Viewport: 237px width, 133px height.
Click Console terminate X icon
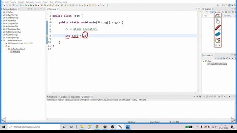click(x=197, y=96)
